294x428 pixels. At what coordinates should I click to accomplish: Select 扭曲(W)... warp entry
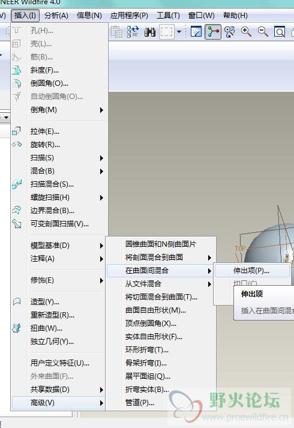59,328
